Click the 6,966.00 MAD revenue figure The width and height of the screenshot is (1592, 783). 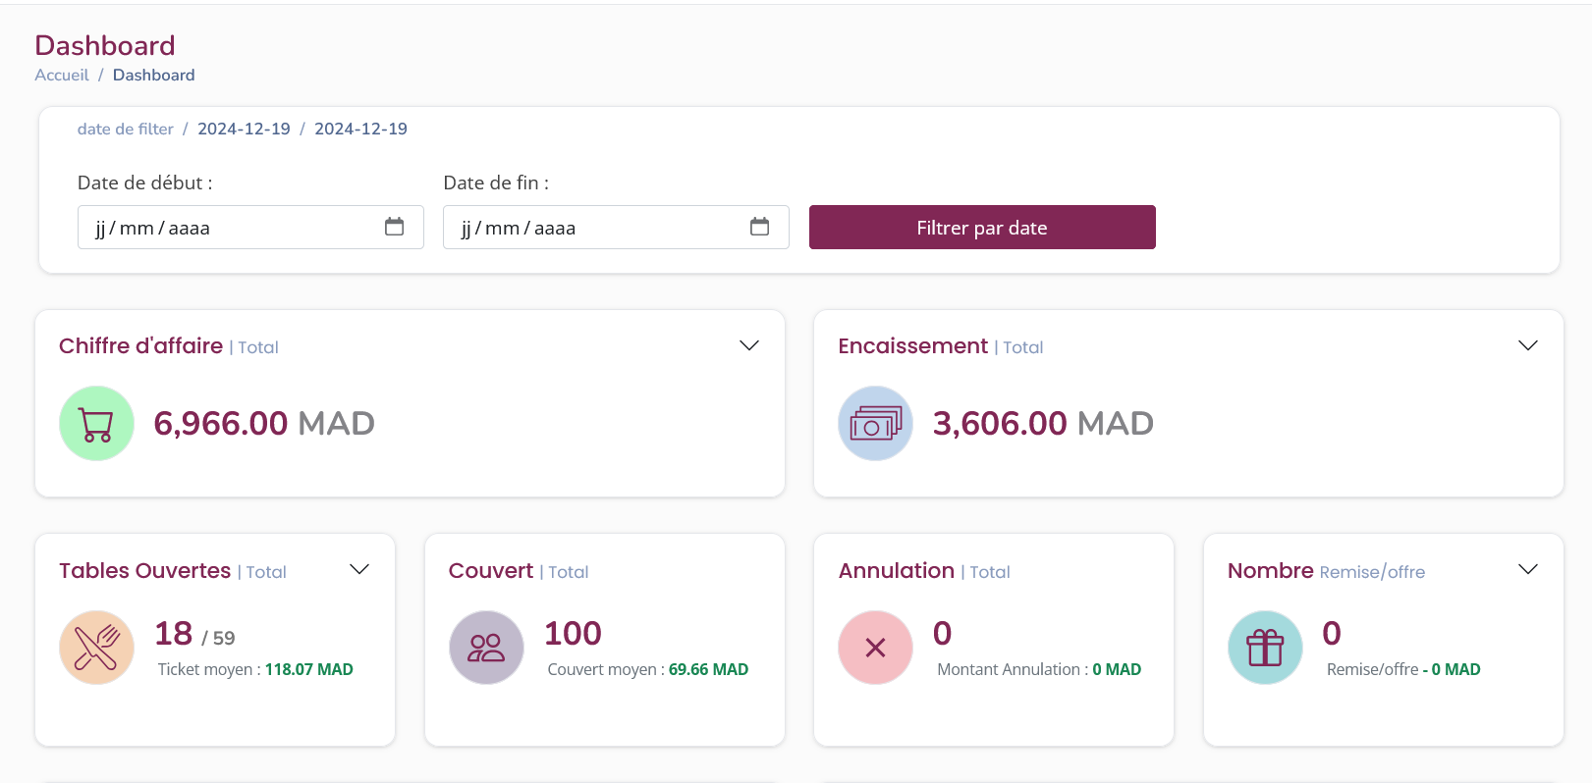click(264, 423)
